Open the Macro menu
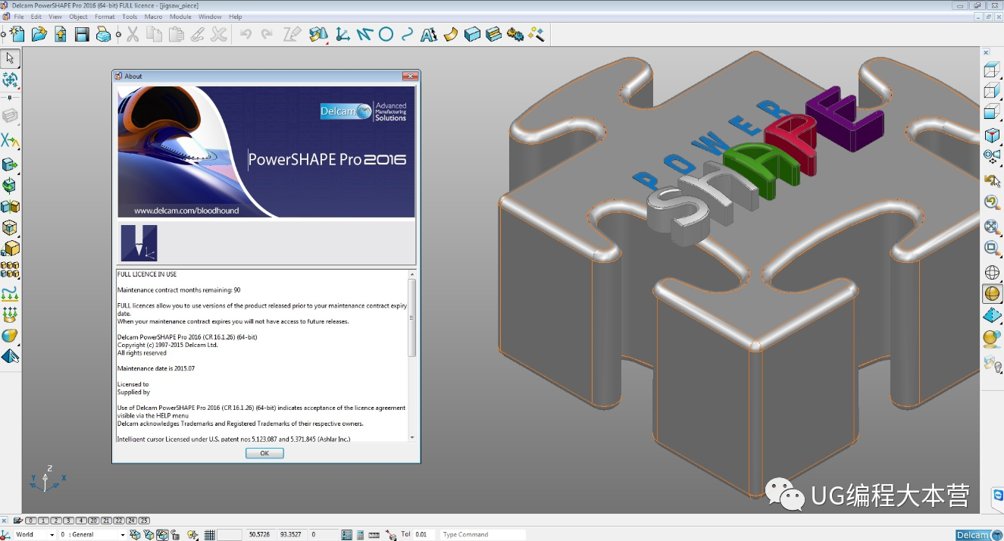This screenshot has height=541, width=1004. tap(153, 17)
